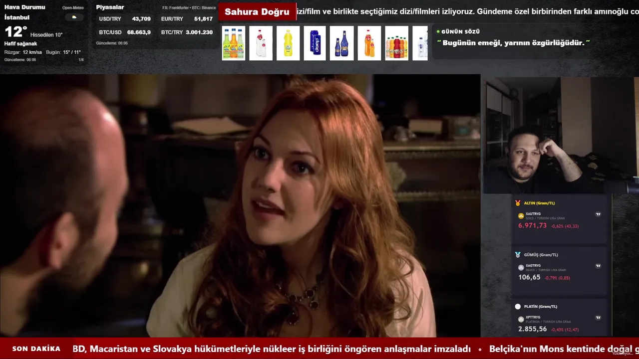Select the yellow lemonade bottle product image
Image resolution: width=639 pixels, height=359 pixels.
point(288,43)
